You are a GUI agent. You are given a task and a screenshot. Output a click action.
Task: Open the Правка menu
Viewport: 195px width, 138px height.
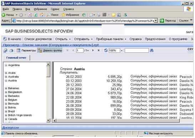(17, 9)
